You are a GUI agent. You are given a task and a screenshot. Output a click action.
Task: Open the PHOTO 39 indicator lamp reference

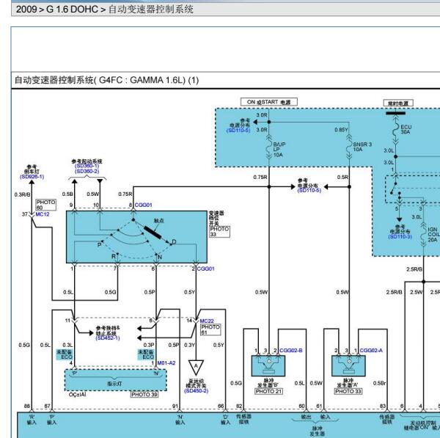[144, 395]
